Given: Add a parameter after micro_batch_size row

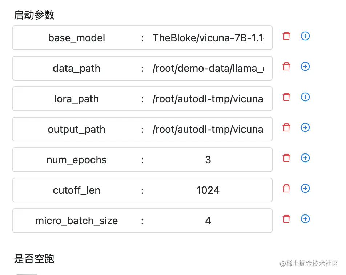Looking at the screenshot, I should click(305, 219).
